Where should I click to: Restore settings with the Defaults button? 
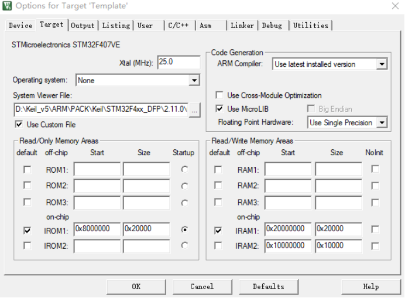tap(269, 287)
